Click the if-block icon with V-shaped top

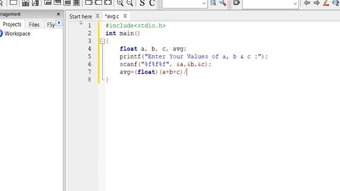point(25,3)
